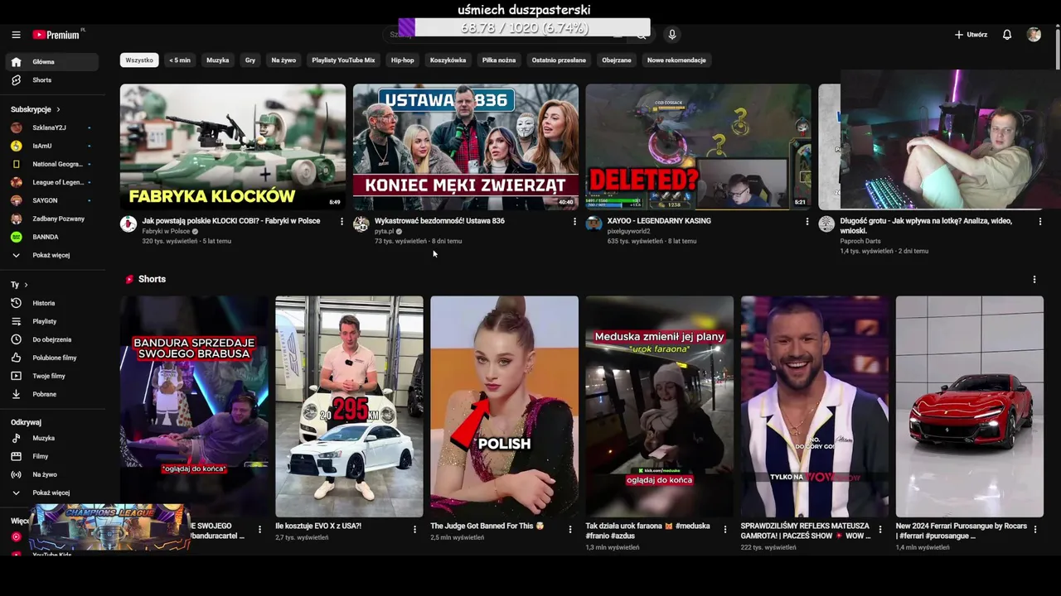Click the Utwórz create button
Image resolution: width=1061 pixels, height=596 pixels.
tap(971, 35)
